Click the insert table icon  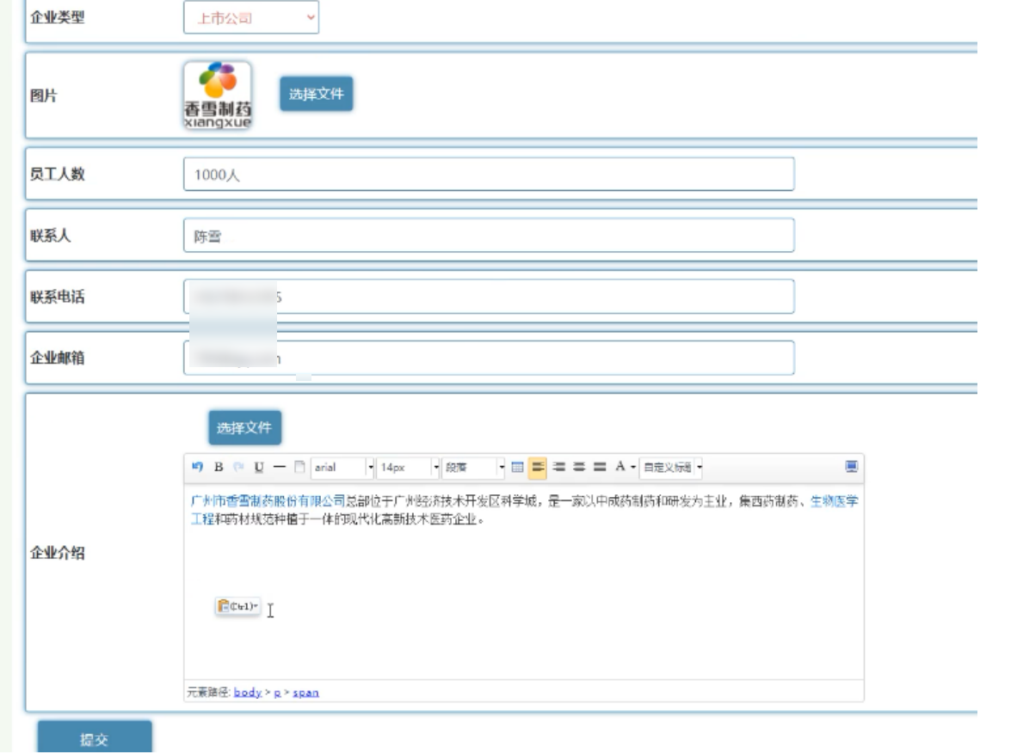[517, 467]
